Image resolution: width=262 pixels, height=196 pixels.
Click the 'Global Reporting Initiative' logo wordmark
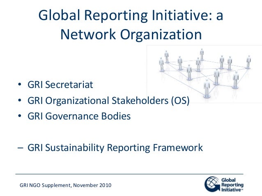[232, 185]
